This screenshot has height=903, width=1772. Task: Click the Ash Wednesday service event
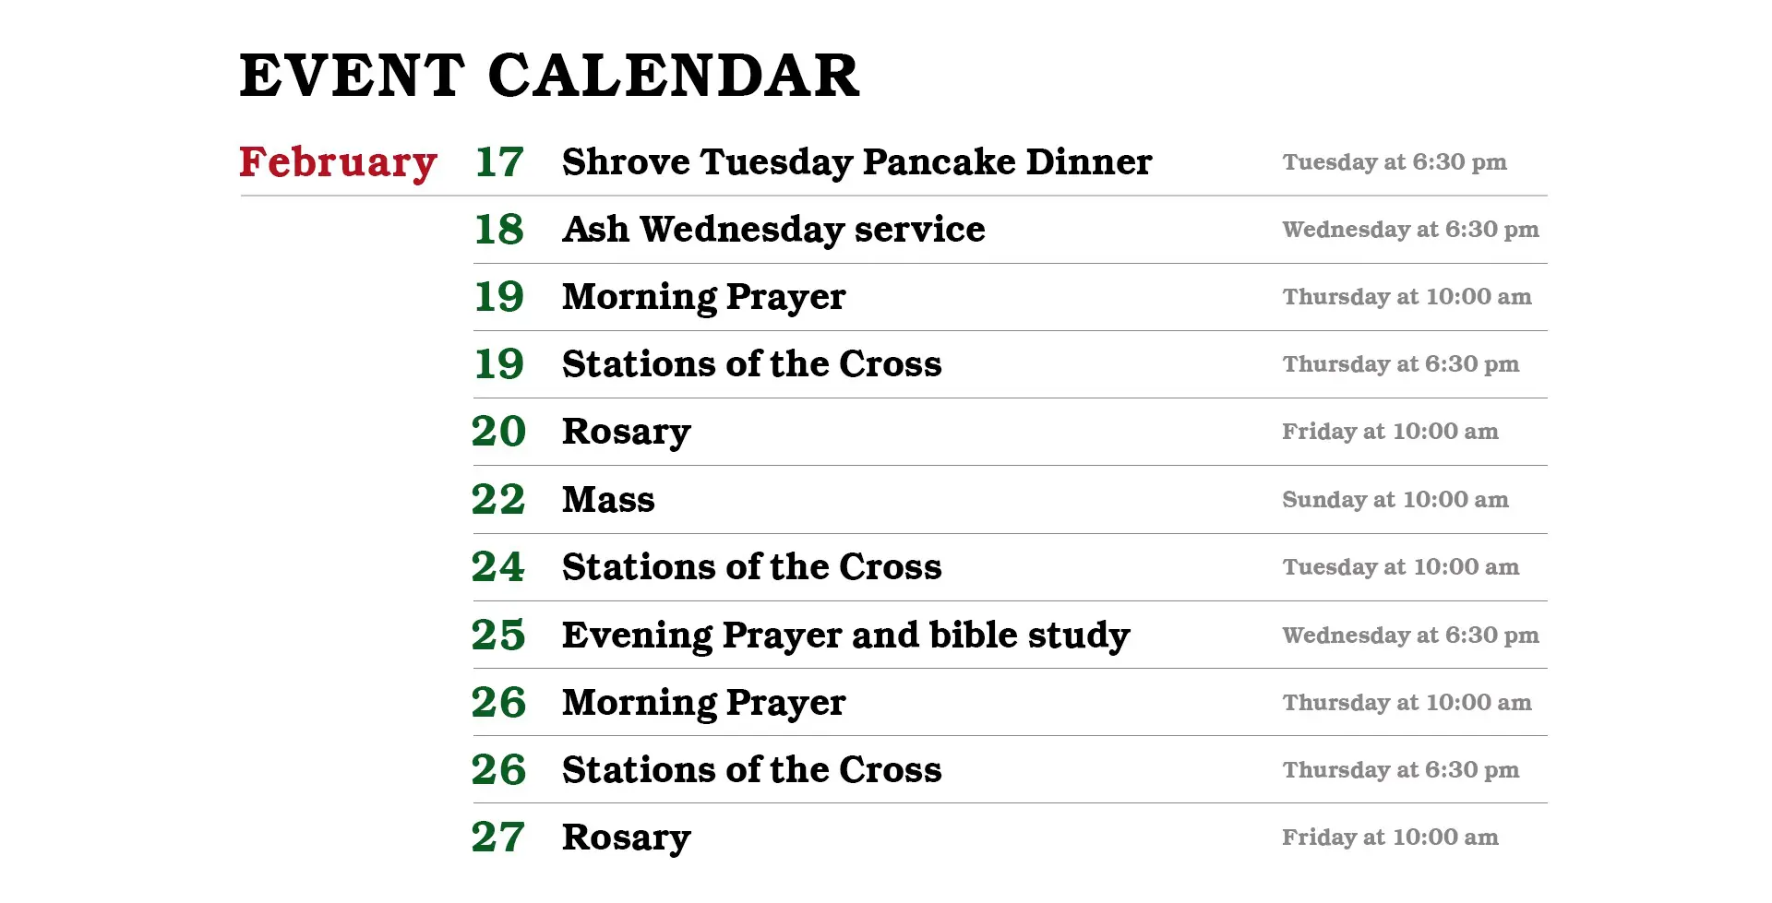(773, 230)
